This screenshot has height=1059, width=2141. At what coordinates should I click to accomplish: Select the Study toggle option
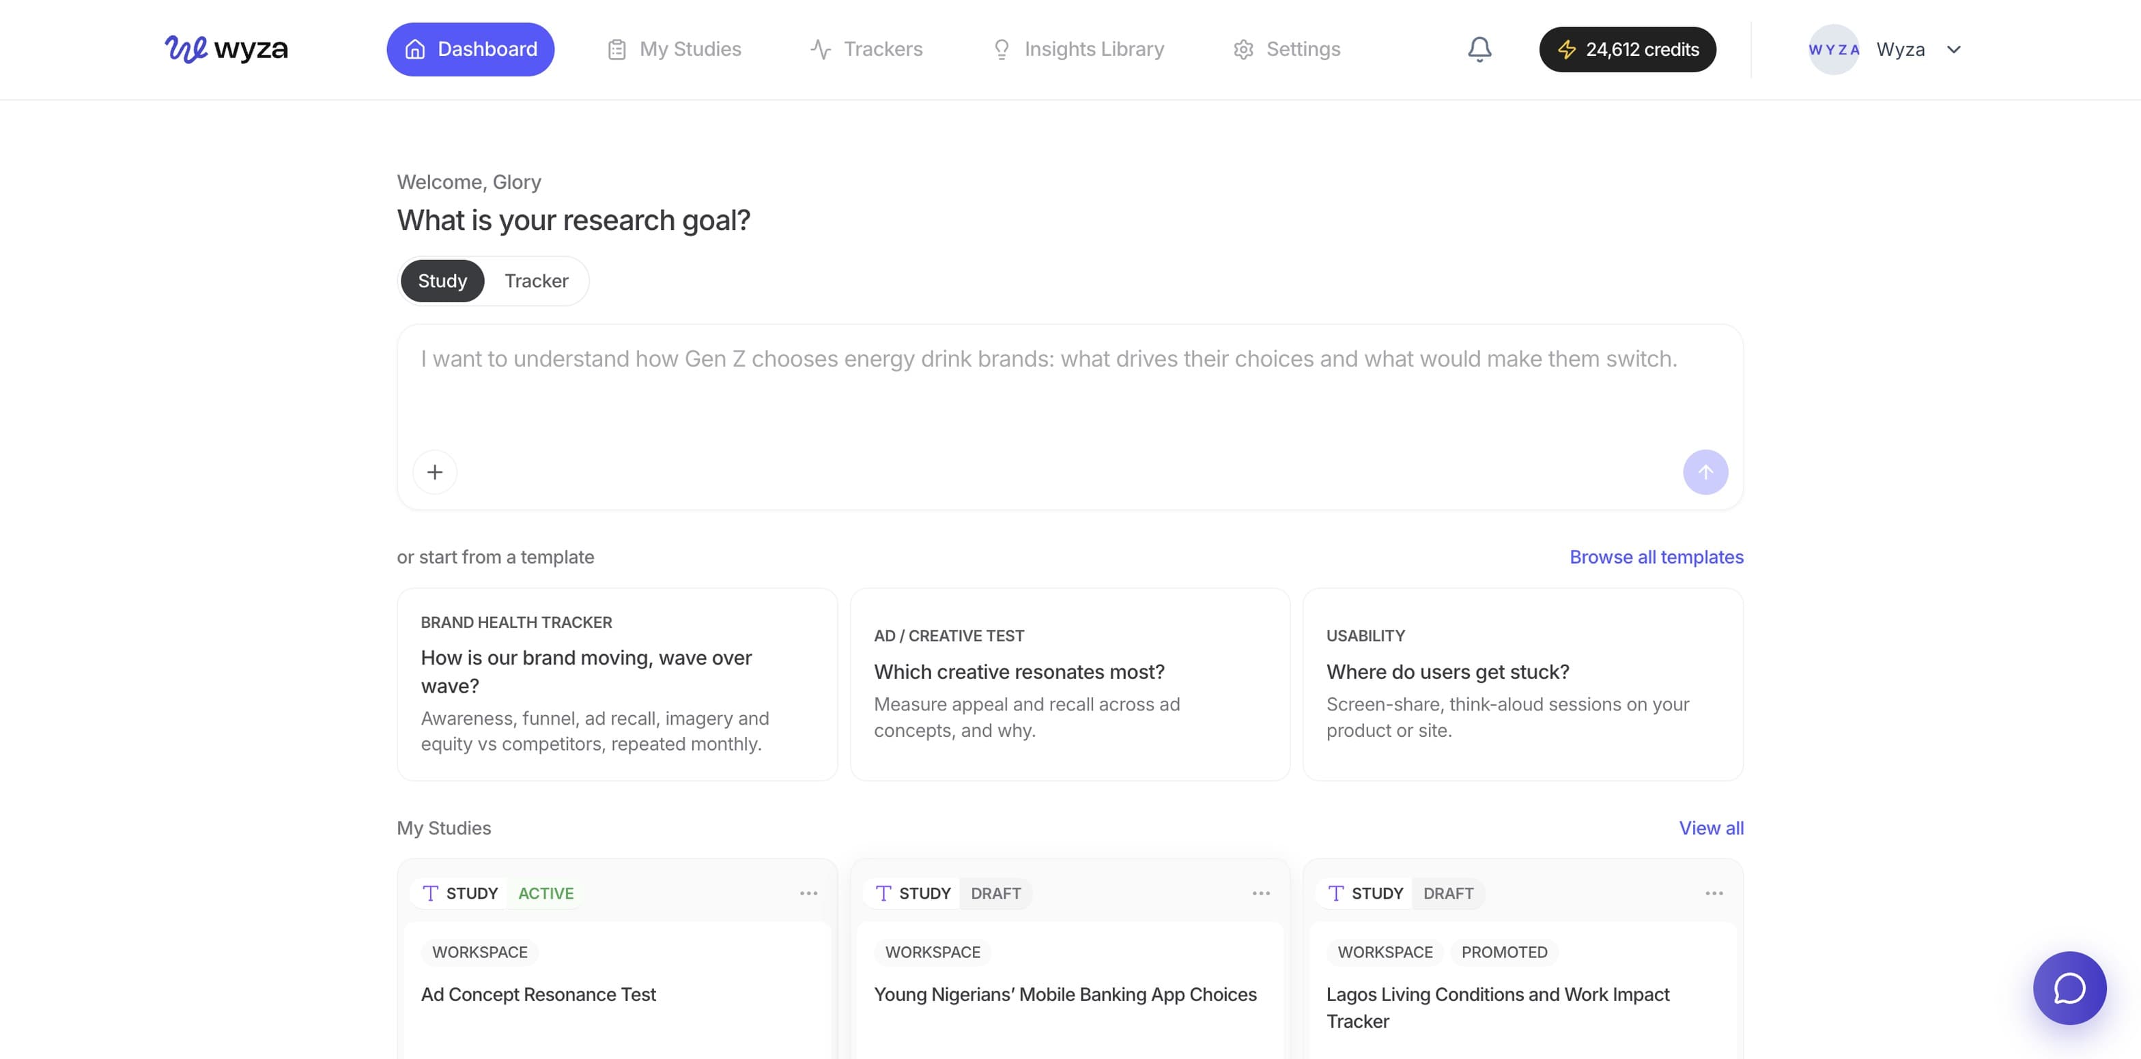442,280
